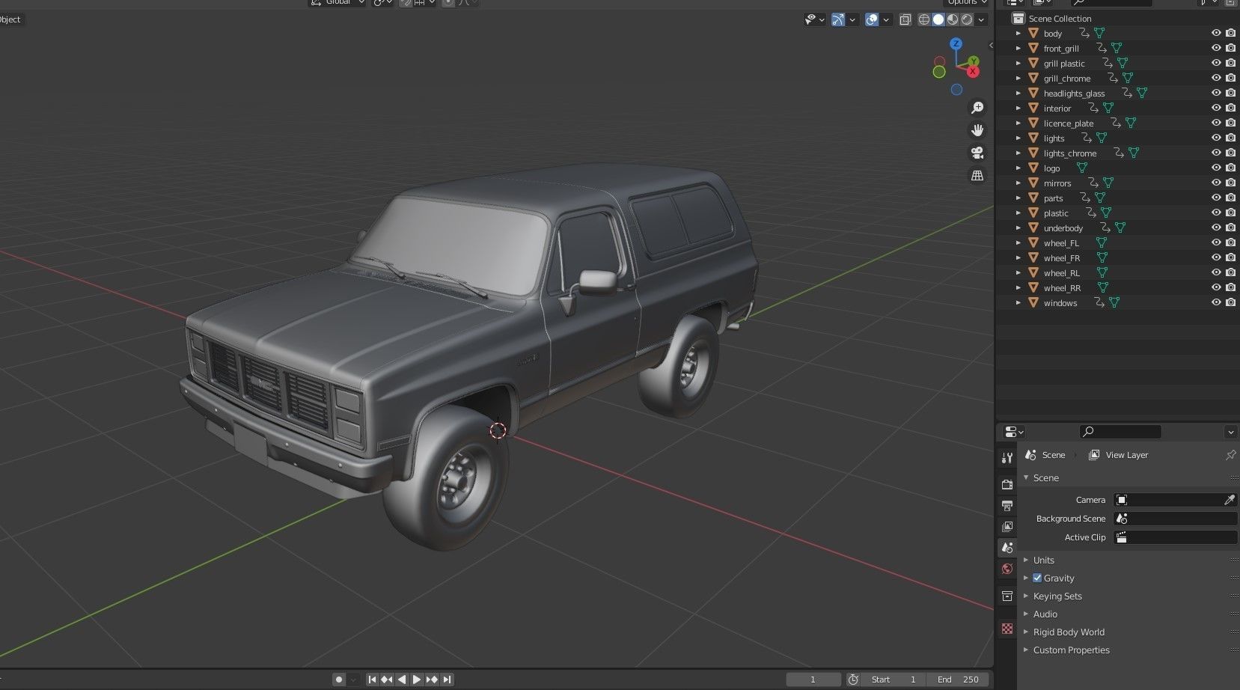
Task: Play the animation in reverse
Action: [402, 680]
